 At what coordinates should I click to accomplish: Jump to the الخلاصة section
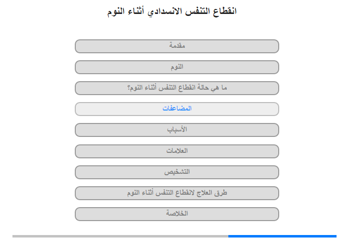point(177,214)
